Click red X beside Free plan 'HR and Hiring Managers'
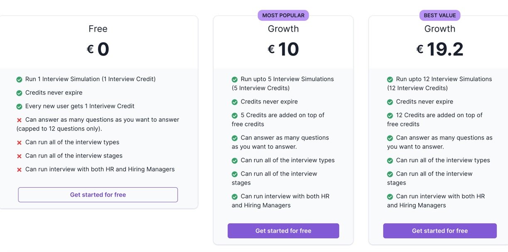 click(19, 170)
